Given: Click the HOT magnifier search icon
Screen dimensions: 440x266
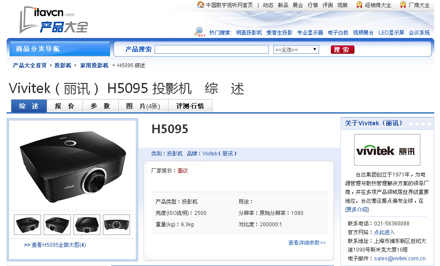Looking at the screenshot, I should coord(199,32).
